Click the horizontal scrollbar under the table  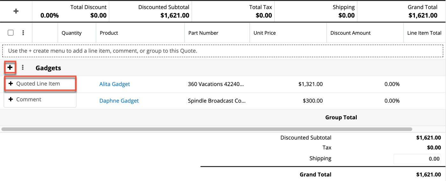[x=206, y=129]
